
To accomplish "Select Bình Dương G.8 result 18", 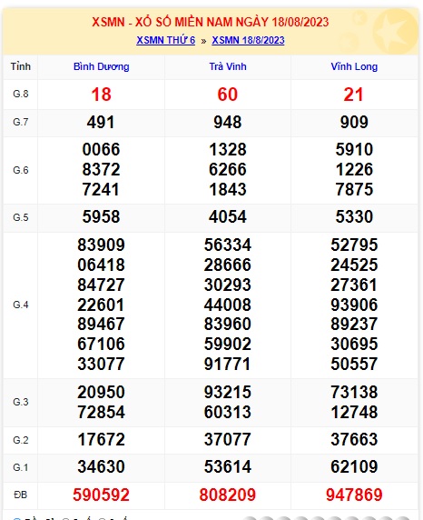I will pyautogui.click(x=101, y=95).
